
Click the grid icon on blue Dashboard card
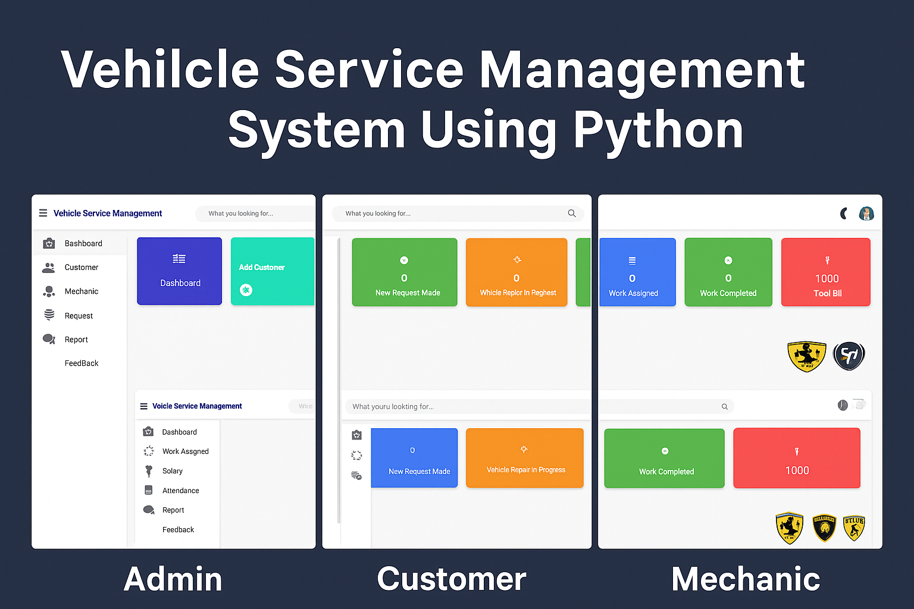coord(179,259)
